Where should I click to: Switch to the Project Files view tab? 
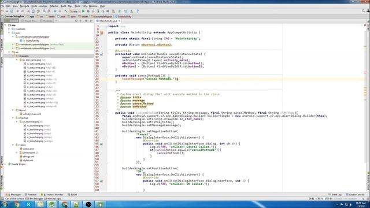(x=29, y=21)
